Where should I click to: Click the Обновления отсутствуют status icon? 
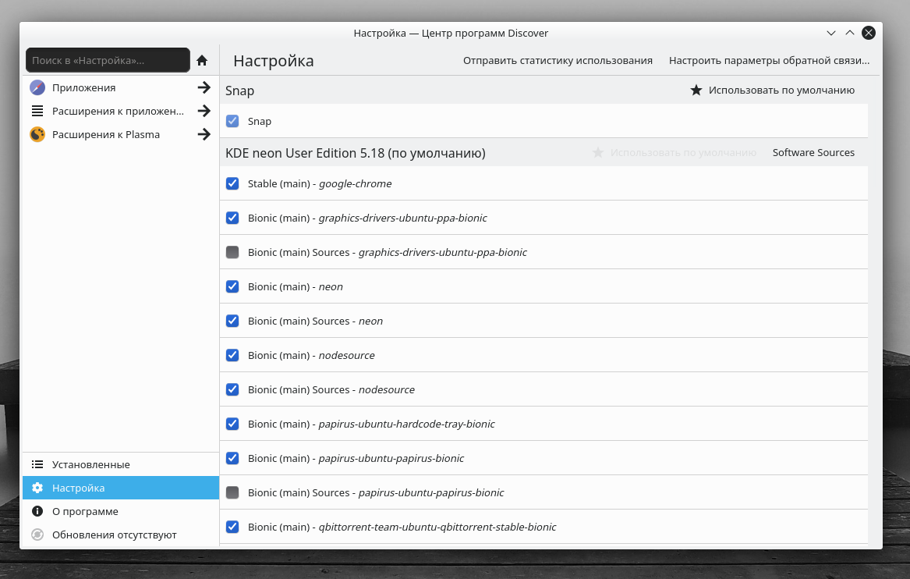point(37,535)
